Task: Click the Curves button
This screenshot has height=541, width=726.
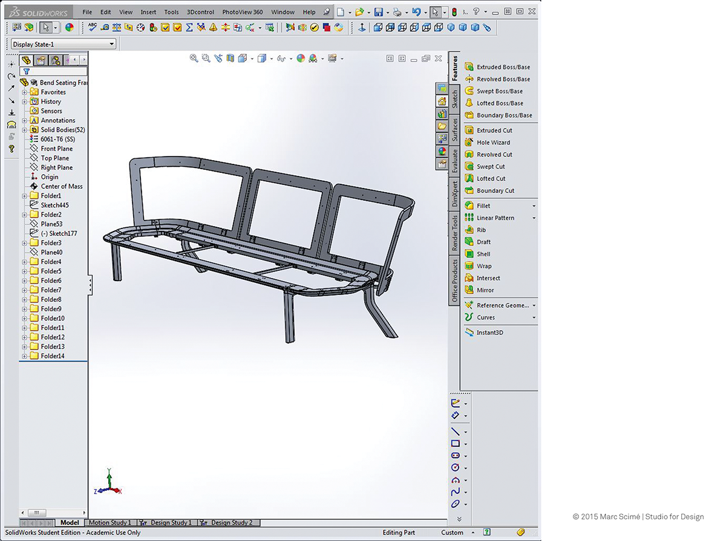Action: [486, 317]
